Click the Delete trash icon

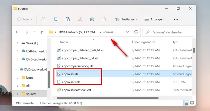104,19
